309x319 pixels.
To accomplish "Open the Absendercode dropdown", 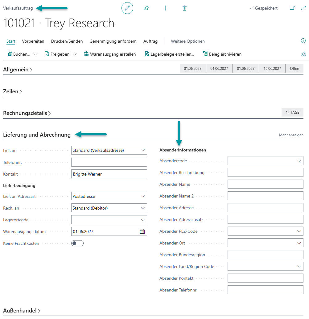I will pos(299,161).
